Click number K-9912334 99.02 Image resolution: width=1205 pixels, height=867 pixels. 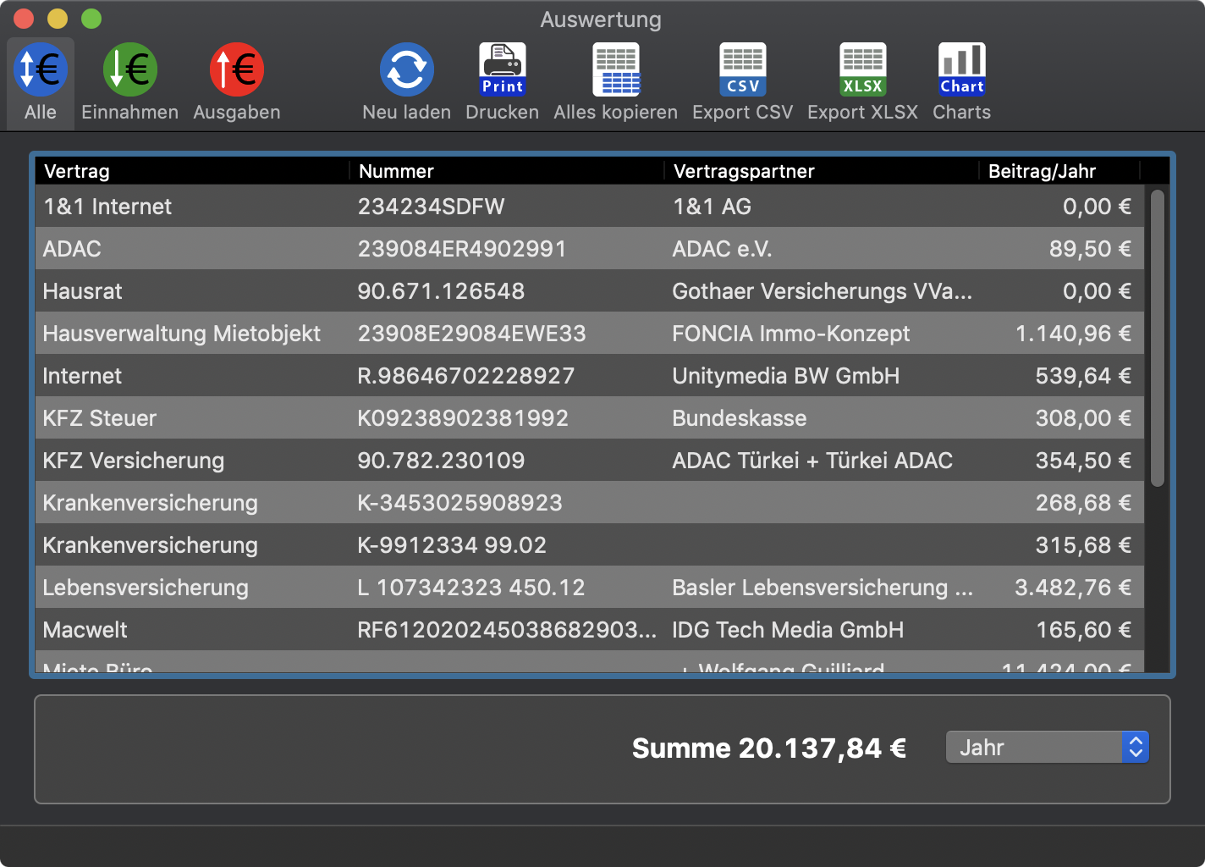(x=452, y=545)
